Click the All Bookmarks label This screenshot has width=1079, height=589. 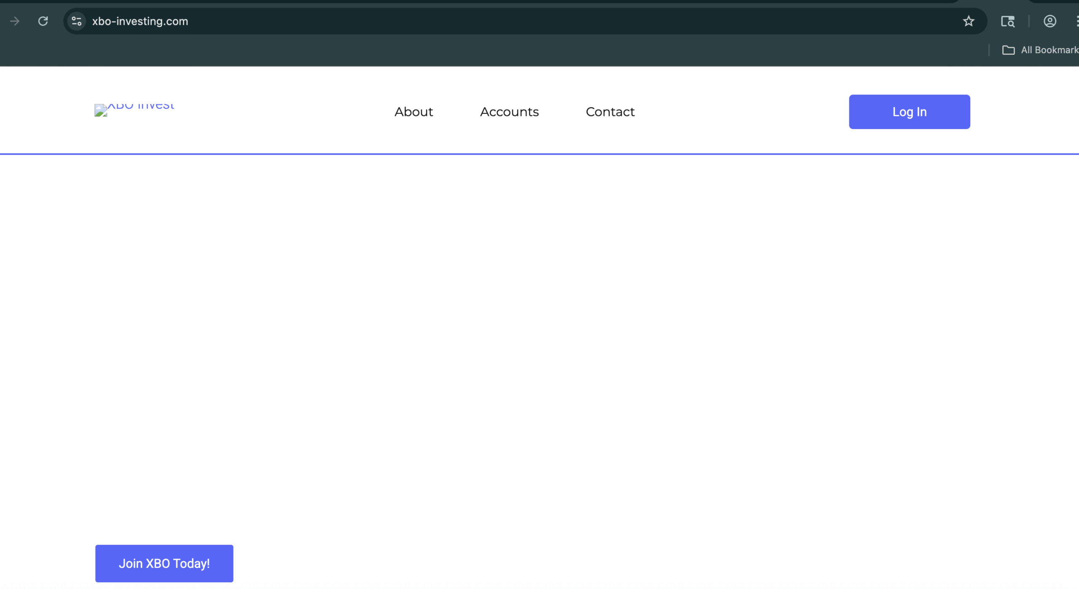pyautogui.click(x=1049, y=50)
